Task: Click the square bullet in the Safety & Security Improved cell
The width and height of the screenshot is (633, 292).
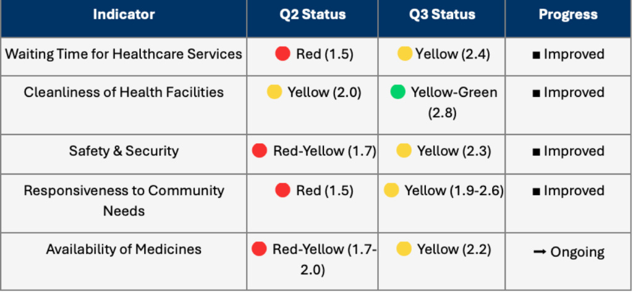Action: [x=536, y=151]
